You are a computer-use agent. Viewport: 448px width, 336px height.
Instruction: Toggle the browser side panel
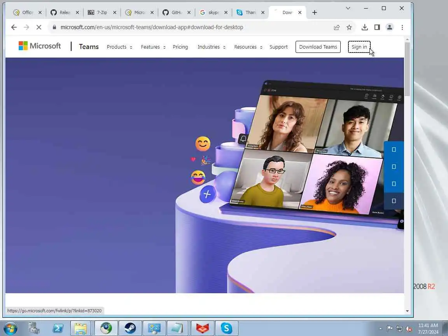click(377, 27)
